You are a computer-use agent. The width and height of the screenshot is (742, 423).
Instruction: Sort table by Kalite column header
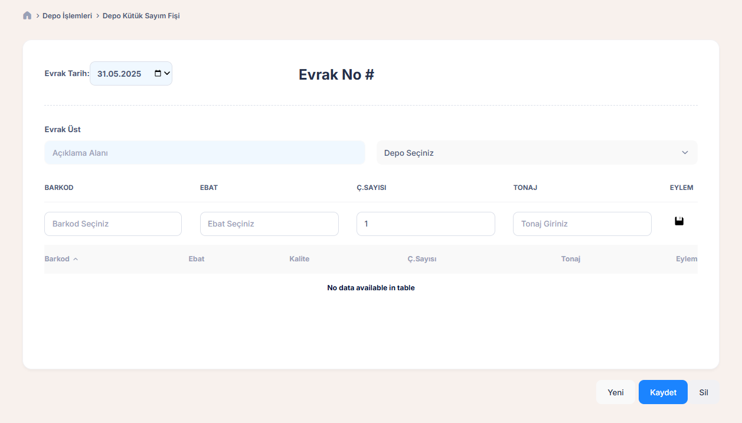click(299, 259)
